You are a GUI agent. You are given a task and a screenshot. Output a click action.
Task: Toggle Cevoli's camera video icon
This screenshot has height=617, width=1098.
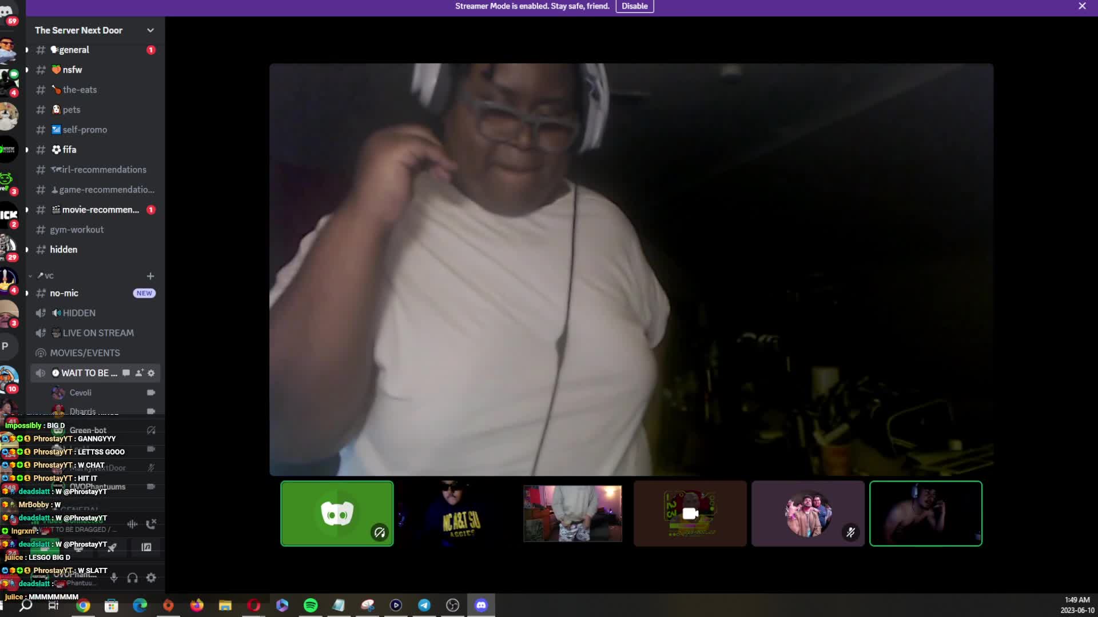tap(150, 392)
